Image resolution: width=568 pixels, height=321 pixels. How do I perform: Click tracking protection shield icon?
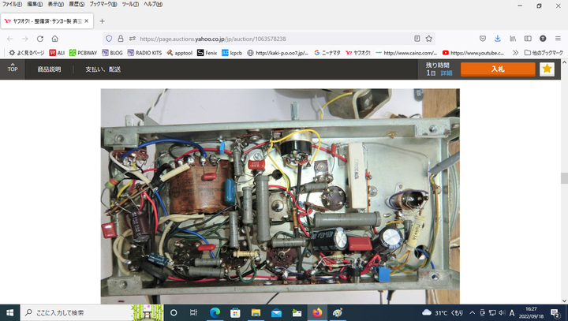pyautogui.click(x=109, y=38)
